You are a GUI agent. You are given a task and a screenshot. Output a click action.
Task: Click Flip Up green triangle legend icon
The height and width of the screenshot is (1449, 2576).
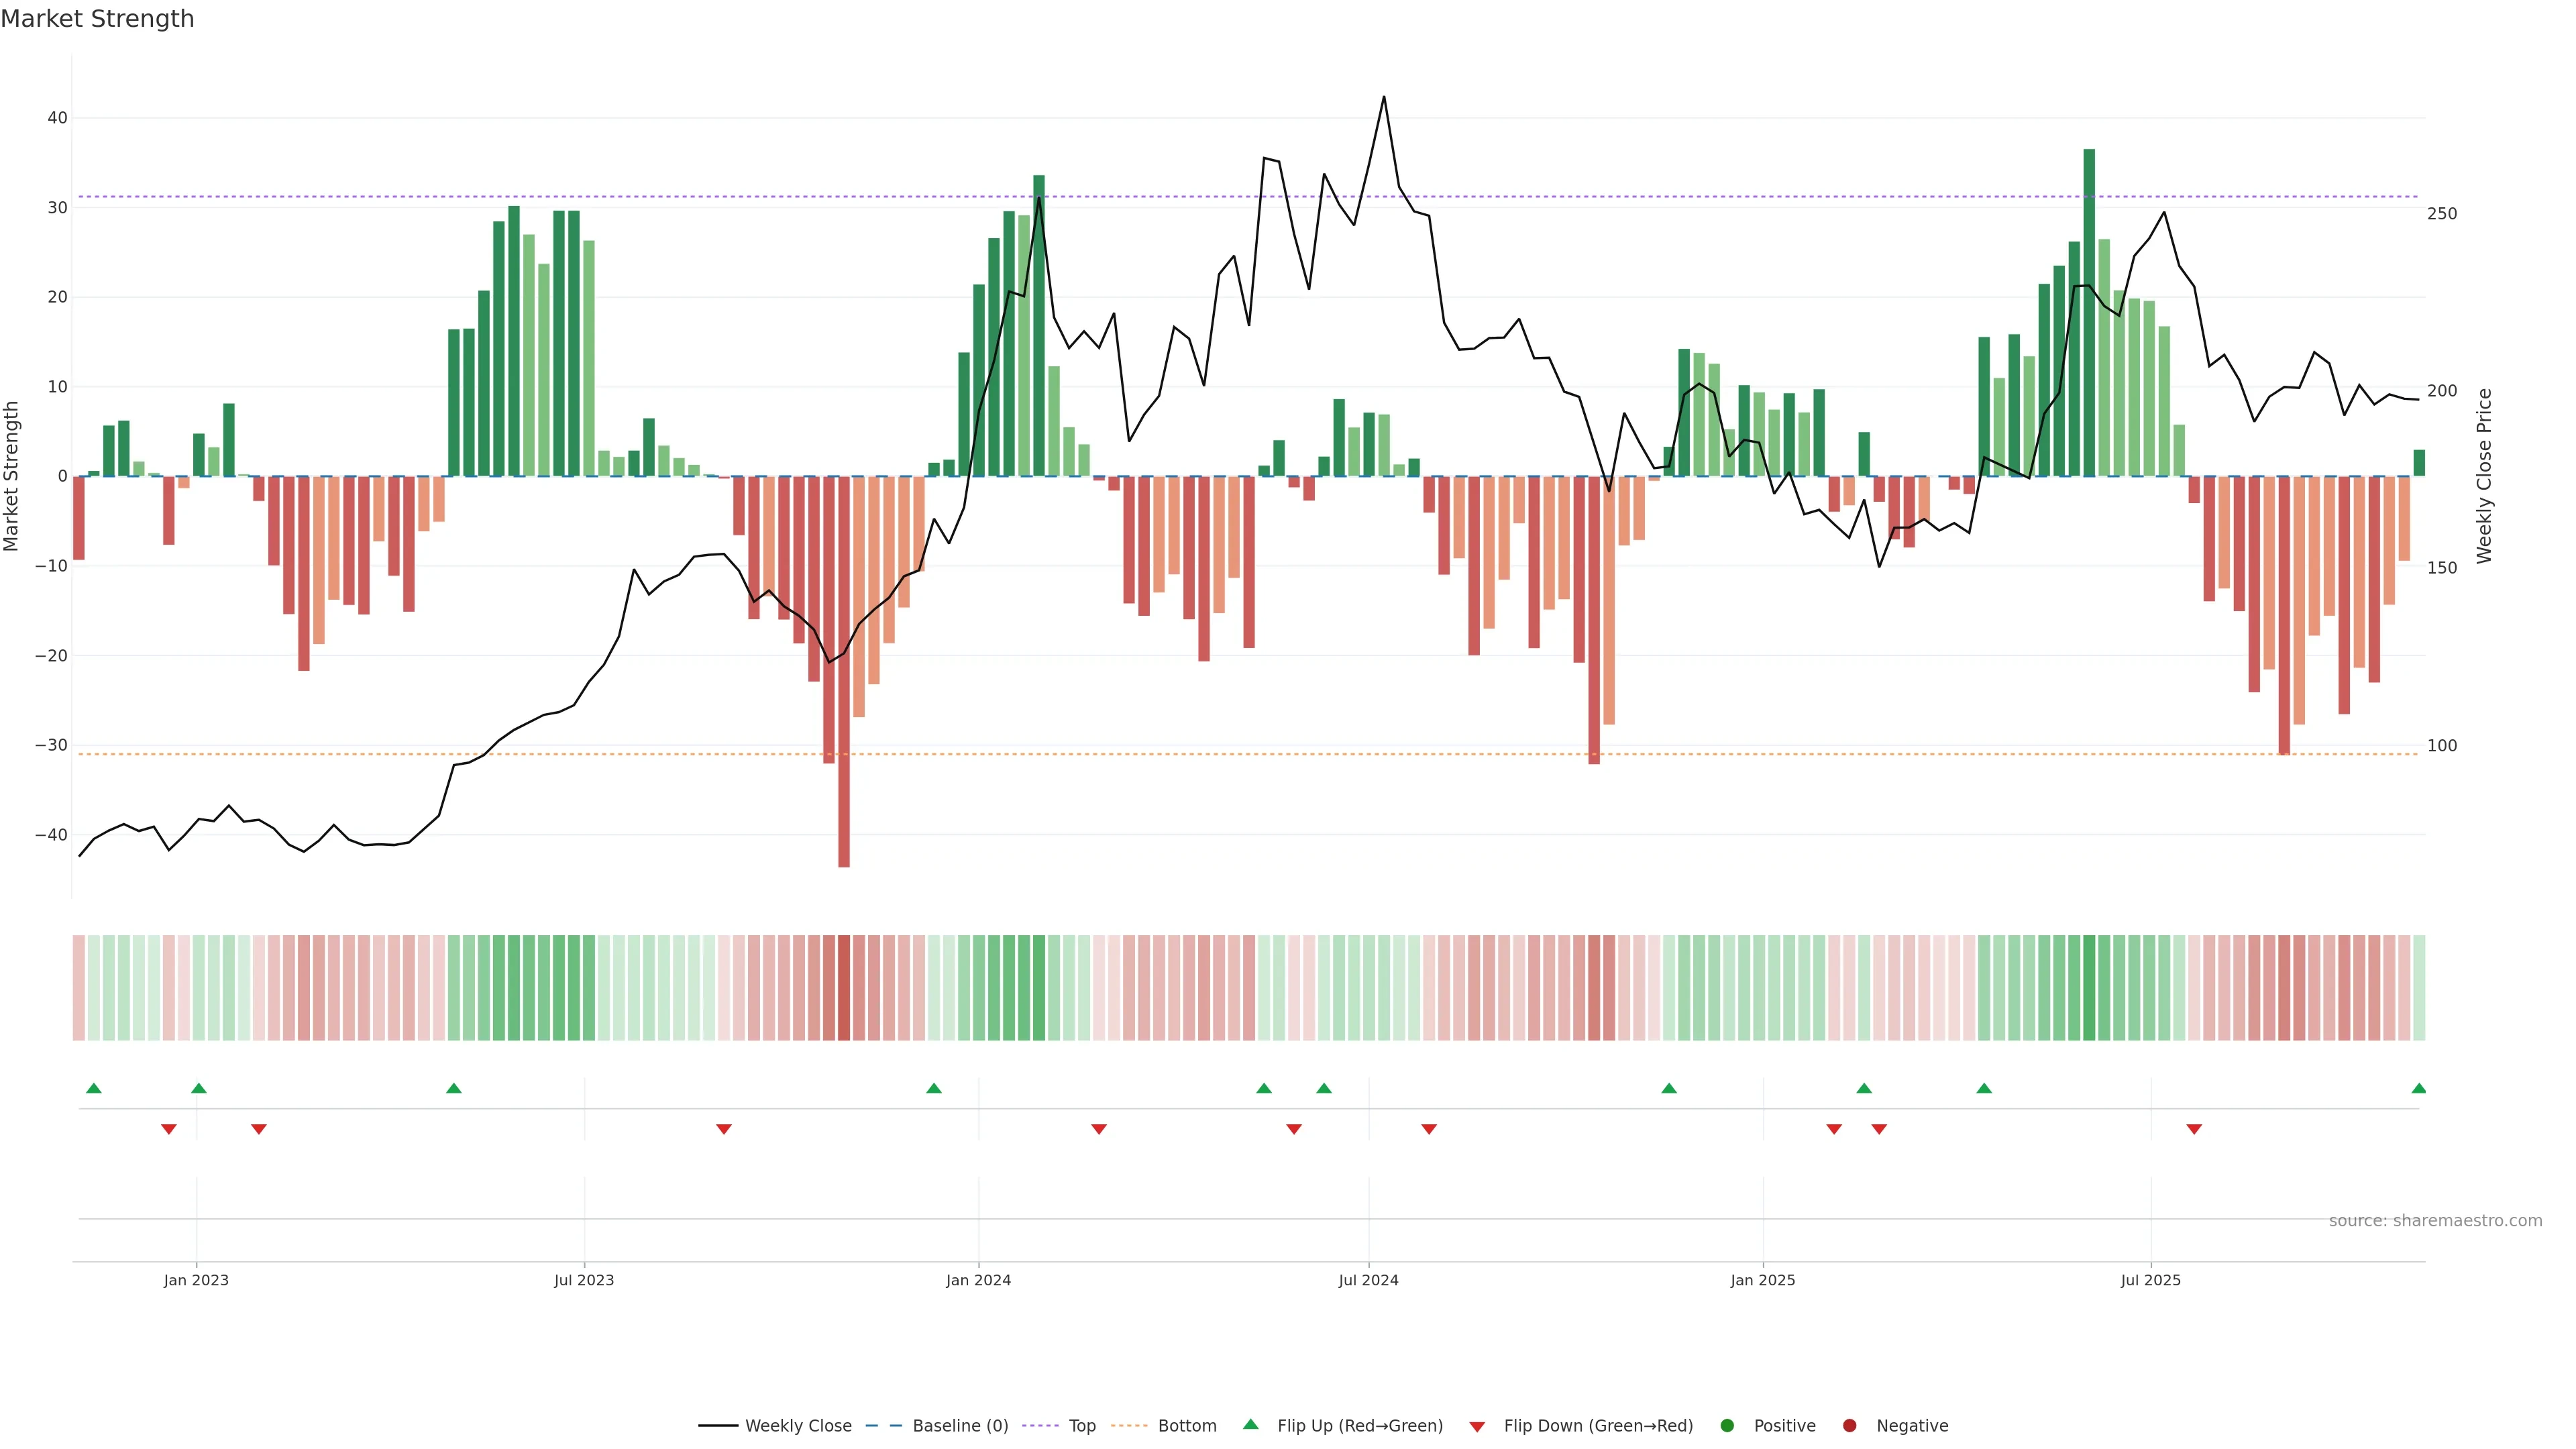pyautogui.click(x=1250, y=1425)
